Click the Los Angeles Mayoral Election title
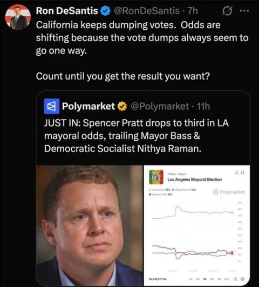 [x=195, y=180]
